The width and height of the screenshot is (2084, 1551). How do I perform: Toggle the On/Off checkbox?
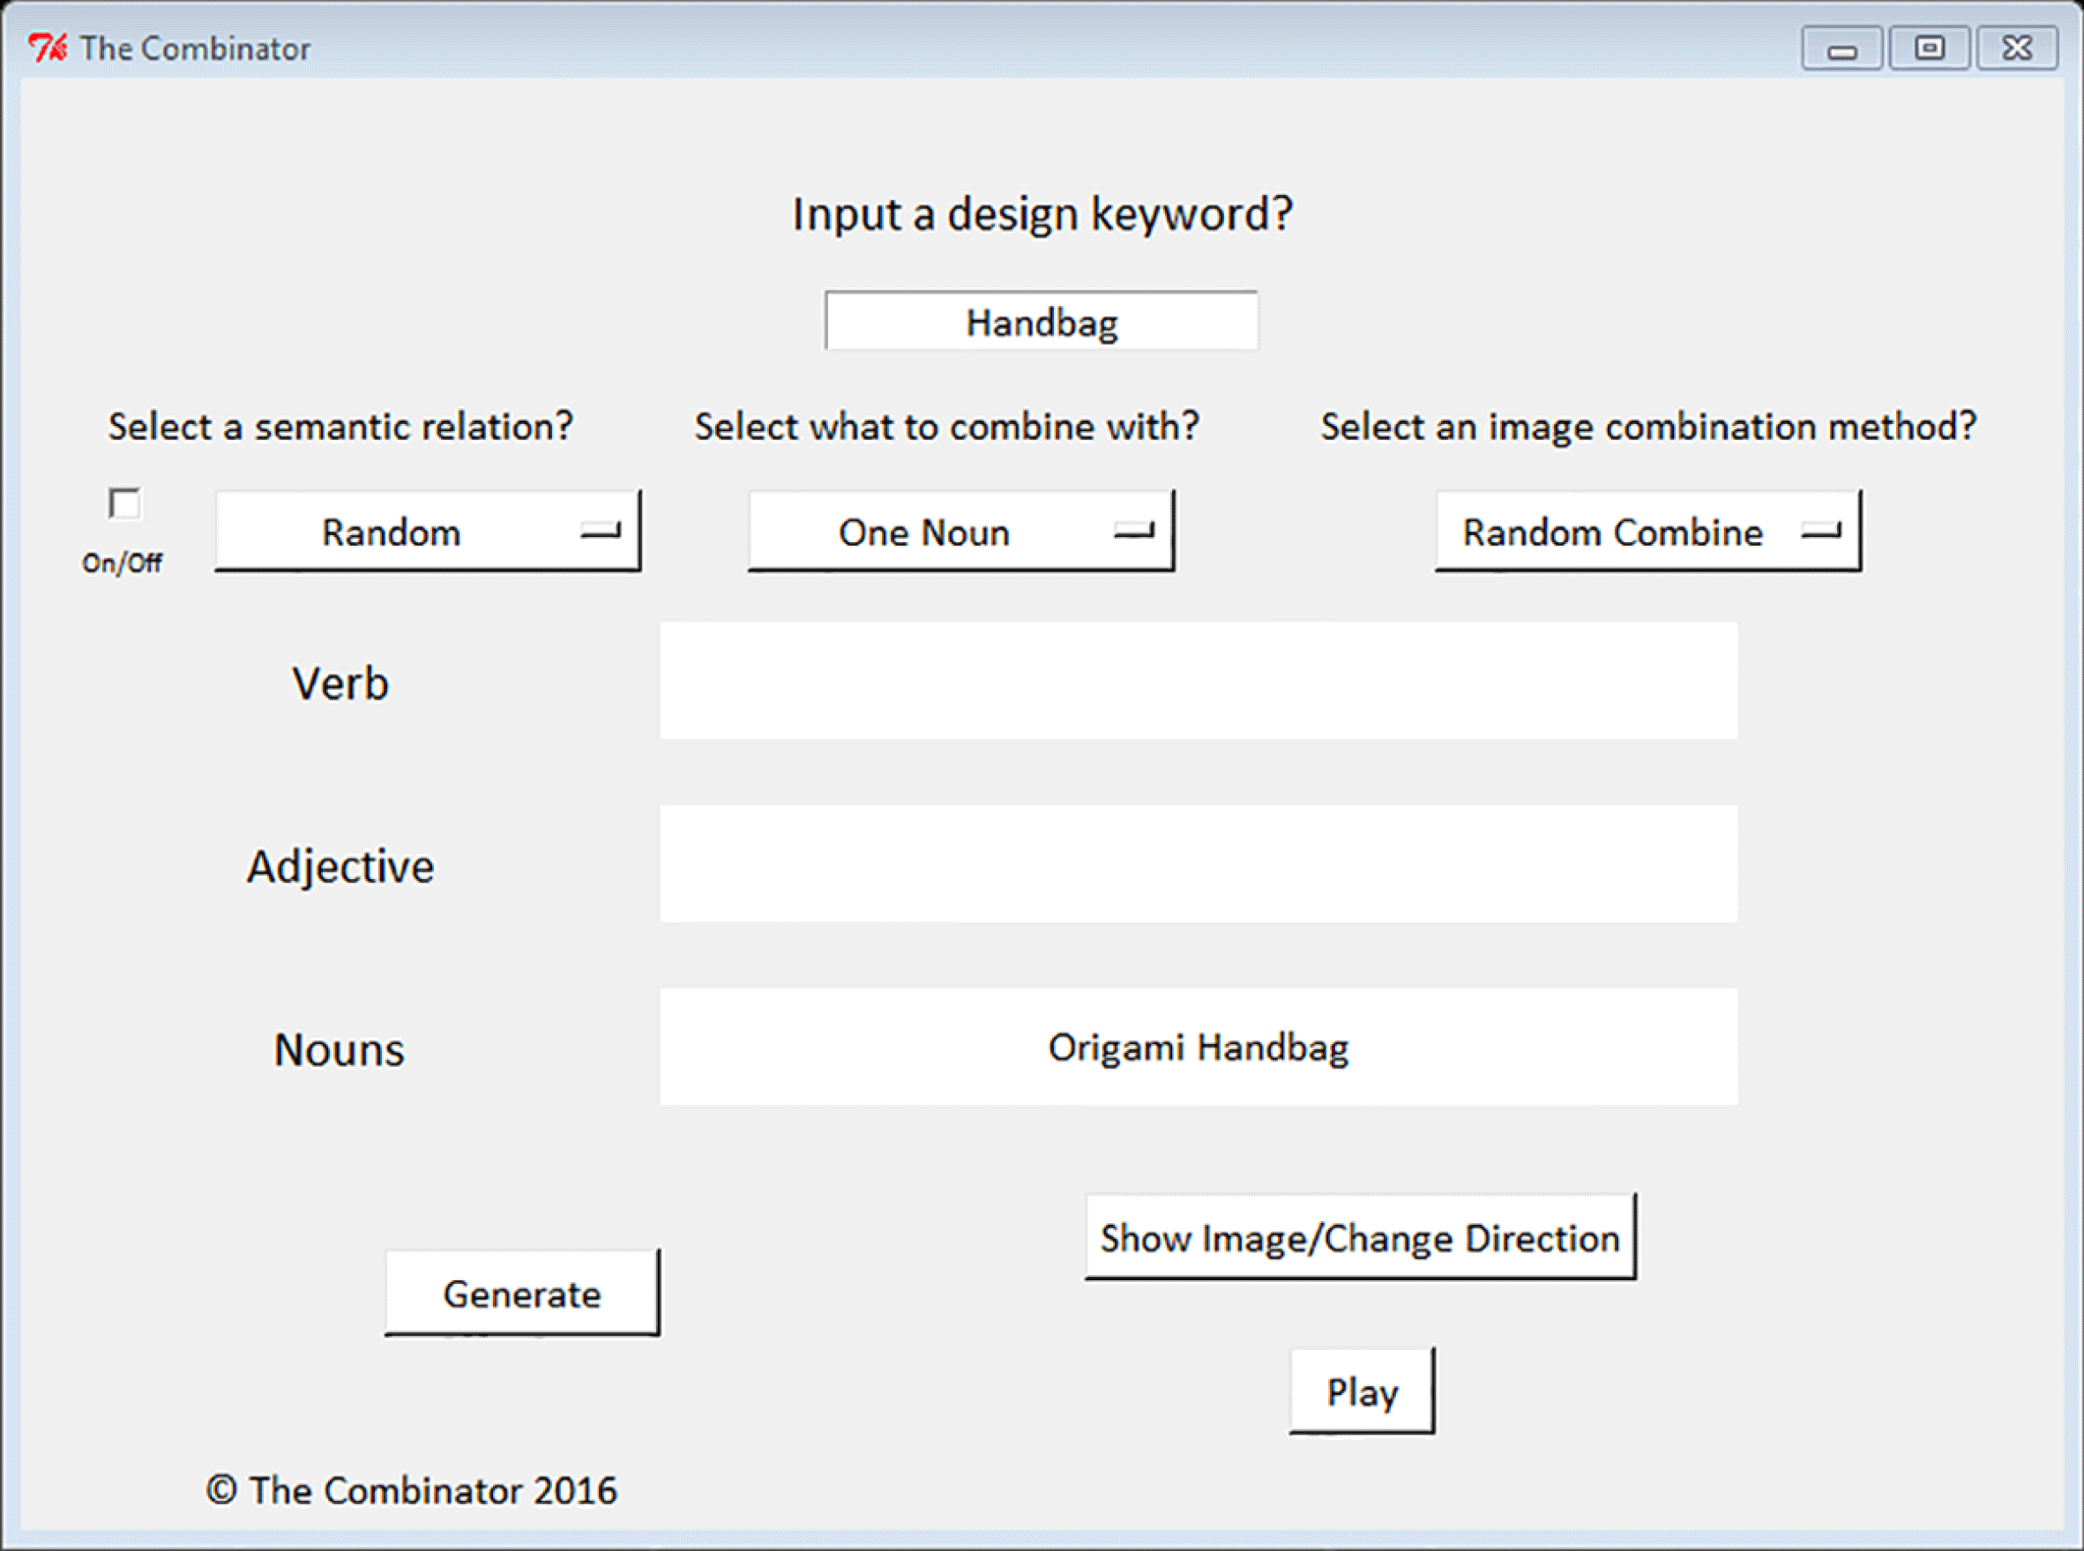click(124, 504)
